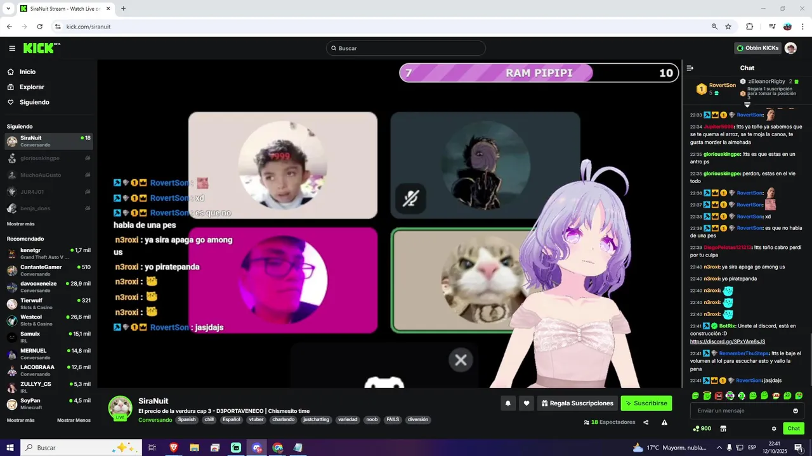This screenshot has height=456, width=812.
Task: Open Windows taskbar search box
Action: click(81, 448)
